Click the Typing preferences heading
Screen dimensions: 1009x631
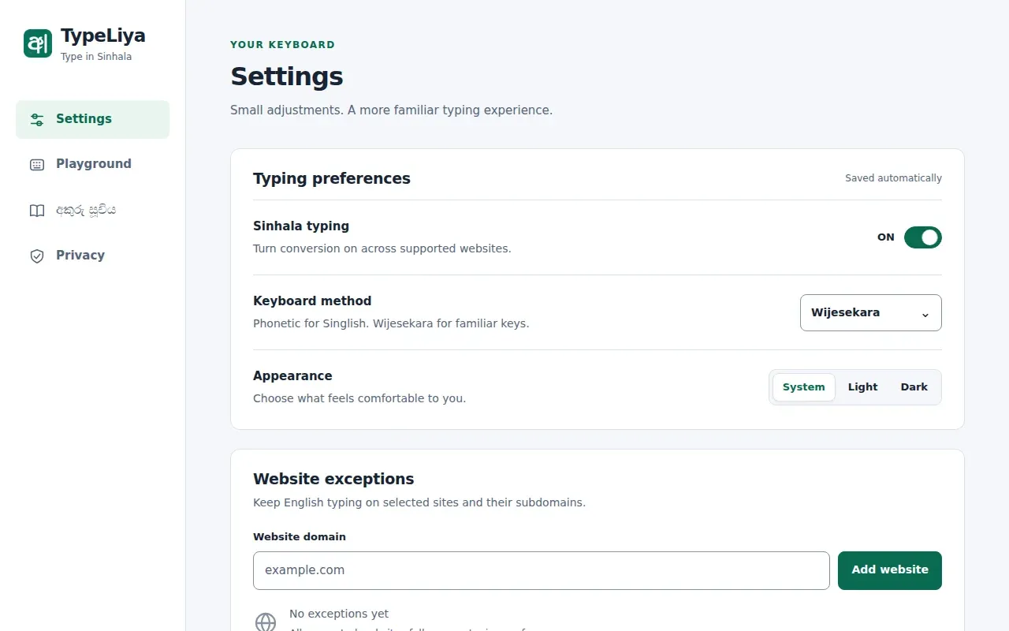332,178
